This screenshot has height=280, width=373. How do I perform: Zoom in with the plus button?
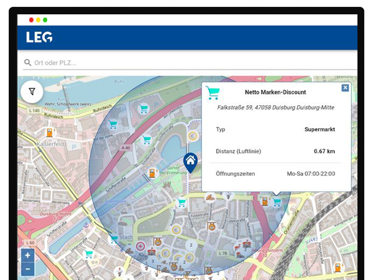pyautogui.click(x=28, y=255)
